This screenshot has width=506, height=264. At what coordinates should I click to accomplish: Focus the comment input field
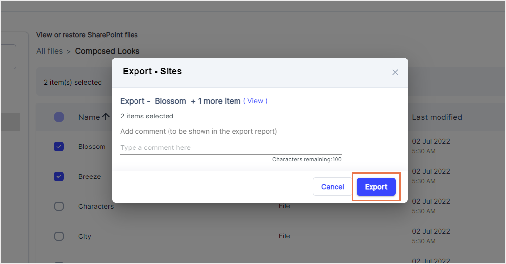point(231,148)
